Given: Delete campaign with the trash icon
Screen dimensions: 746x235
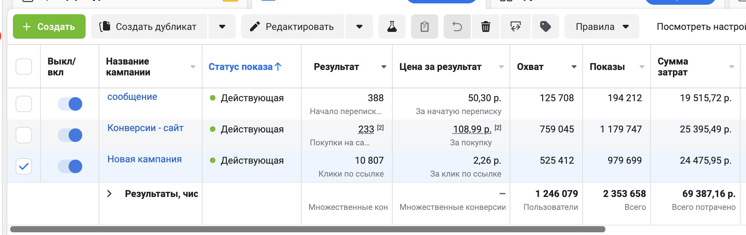Looking at the screenshot, I should [485, 26].
